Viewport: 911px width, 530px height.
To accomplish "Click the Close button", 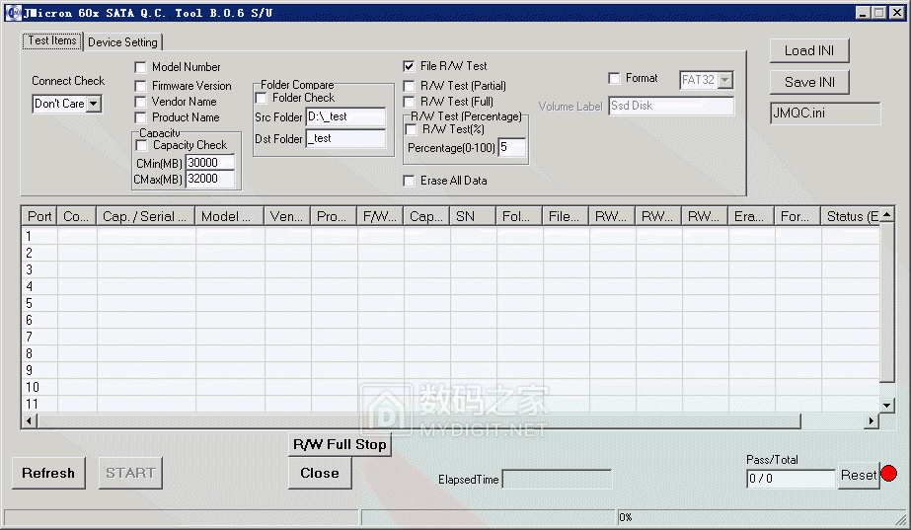I will click(x=320, y=473).
